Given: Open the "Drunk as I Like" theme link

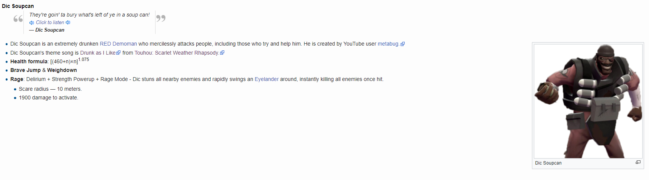Looking at the screenshot, I should pyautogui.click(x=98, y=53).
